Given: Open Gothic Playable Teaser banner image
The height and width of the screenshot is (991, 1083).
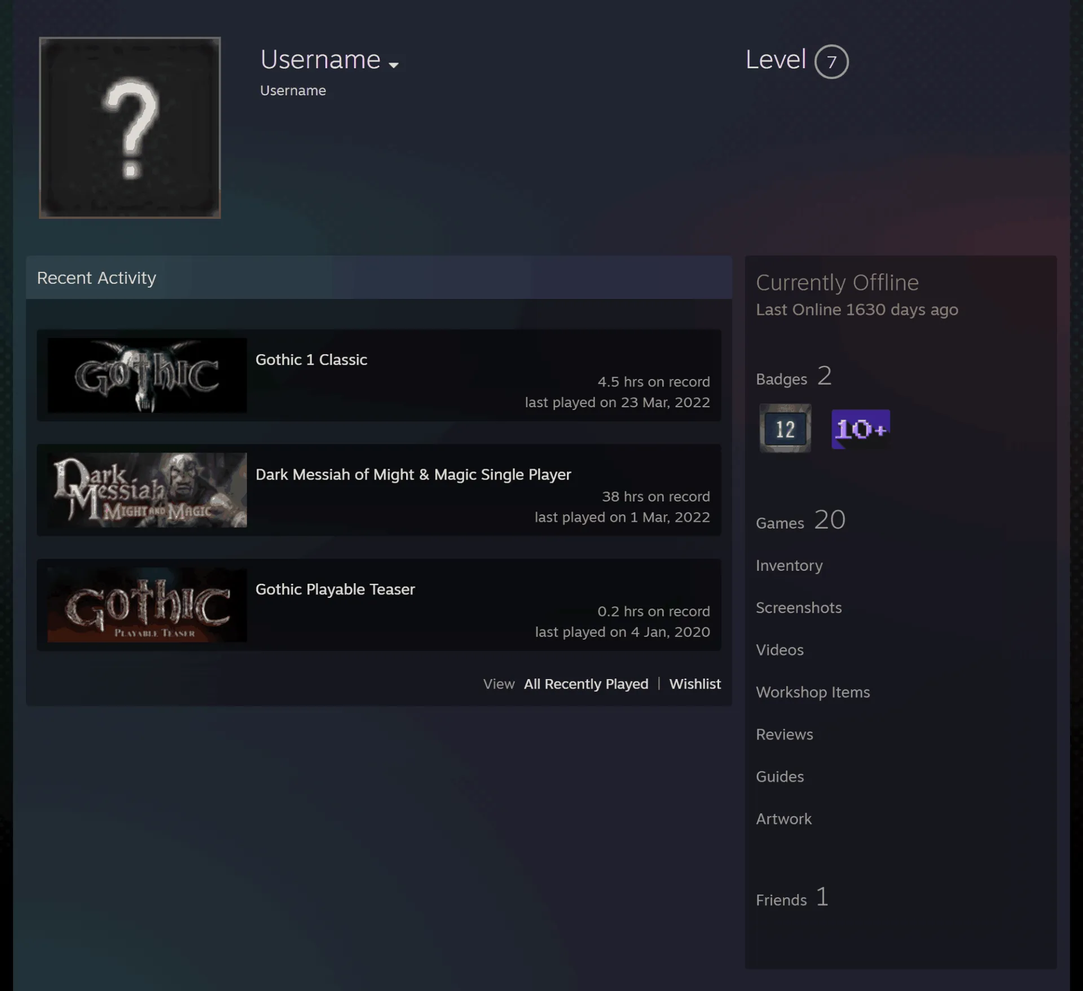Looking at the screenshot, I should click(x=147, y=605).
